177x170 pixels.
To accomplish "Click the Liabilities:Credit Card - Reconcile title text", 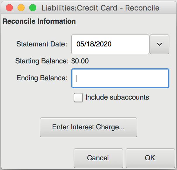I will click(x=100, y=8).
